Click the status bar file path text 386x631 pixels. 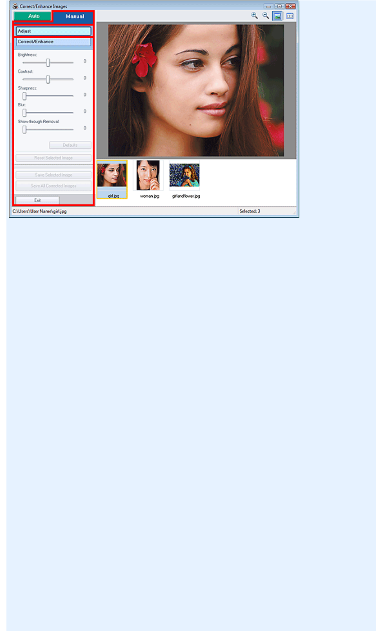39,211
